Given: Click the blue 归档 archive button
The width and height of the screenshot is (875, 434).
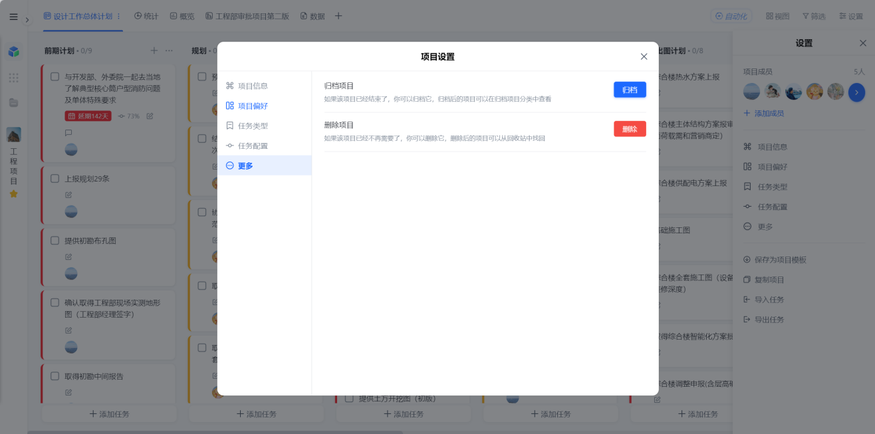Looking at the screenshot, I should coord(630,90).
